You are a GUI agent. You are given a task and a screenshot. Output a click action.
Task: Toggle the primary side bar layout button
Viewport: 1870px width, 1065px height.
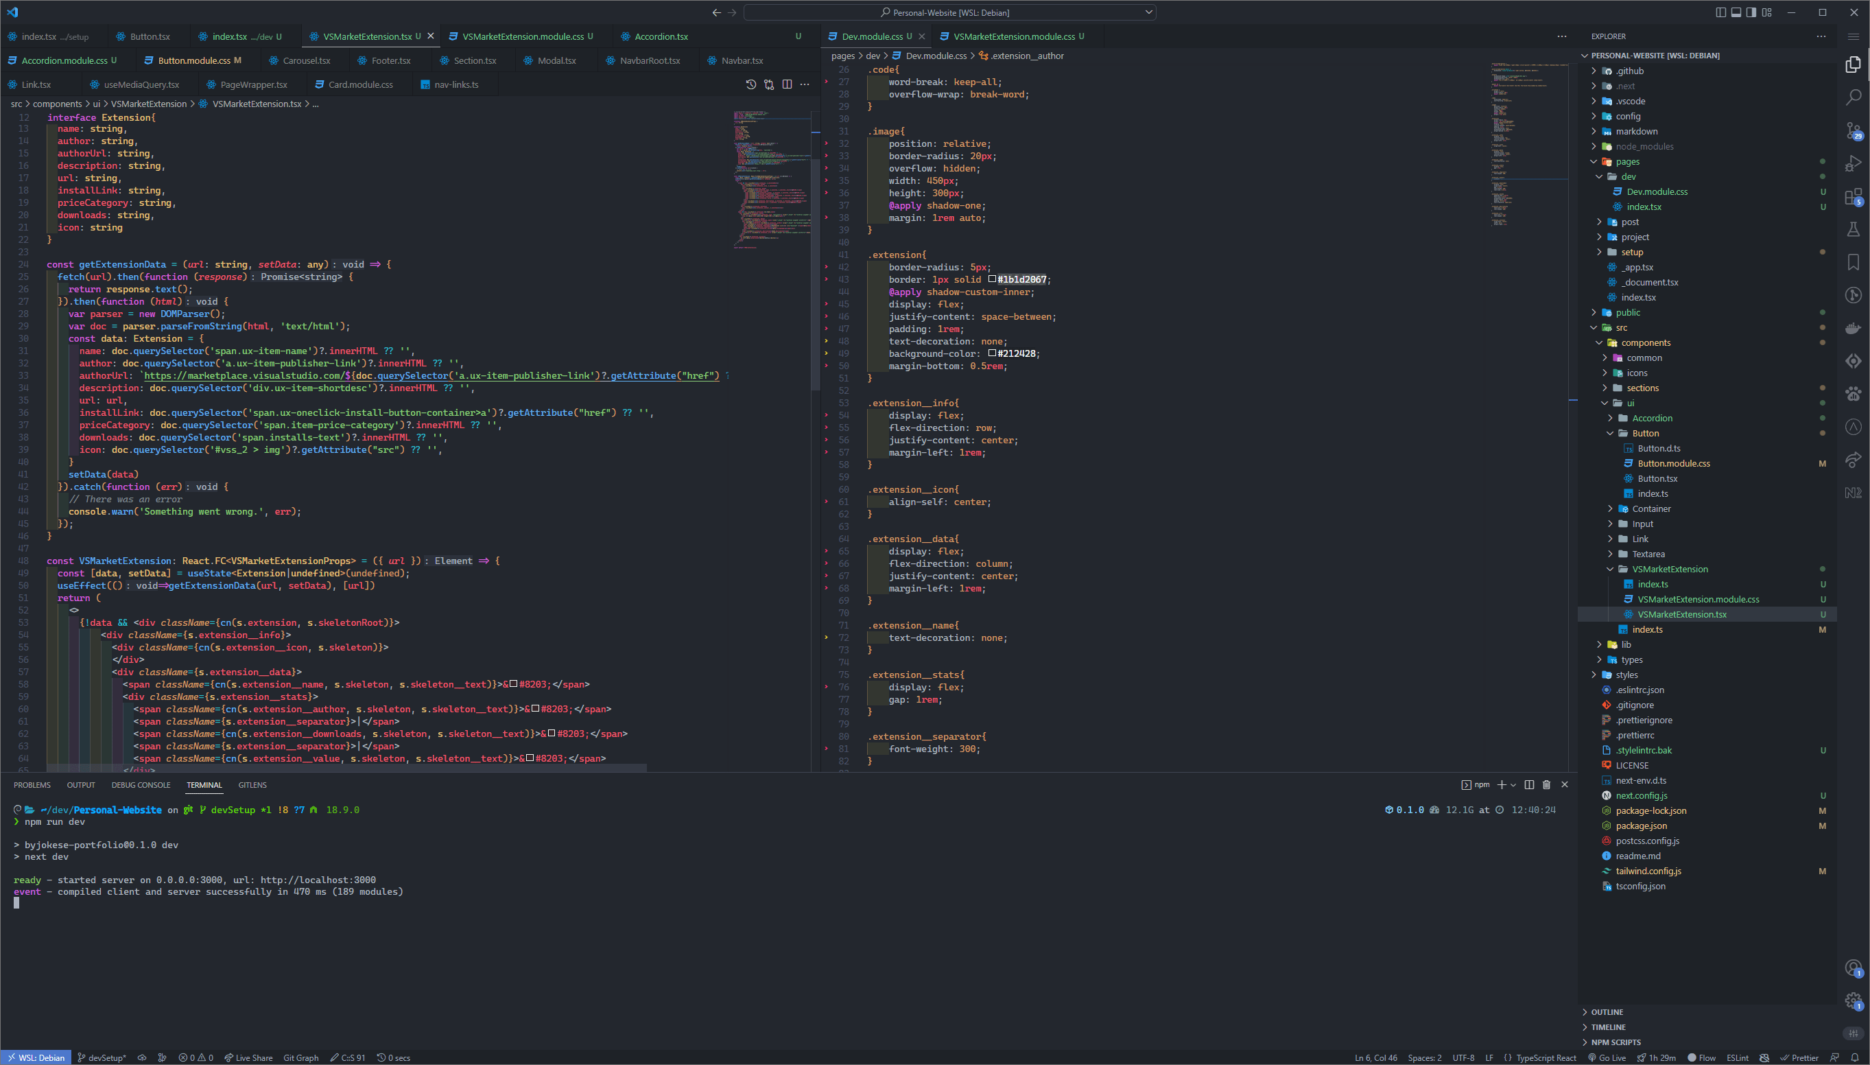[1720, 12]
